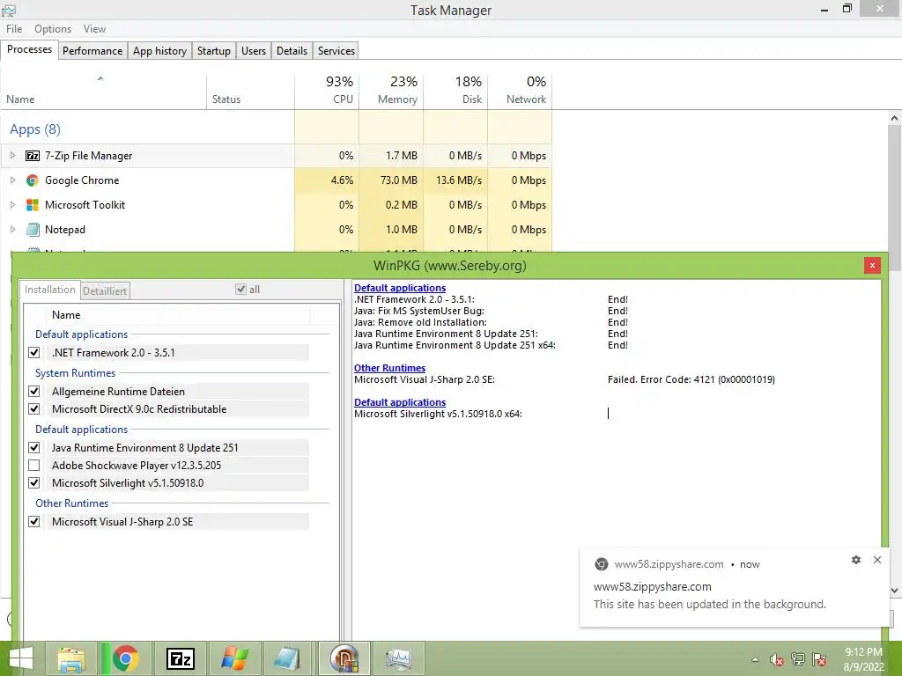Open the Windows Start button

pyautogui.click(x=21, y=658)
